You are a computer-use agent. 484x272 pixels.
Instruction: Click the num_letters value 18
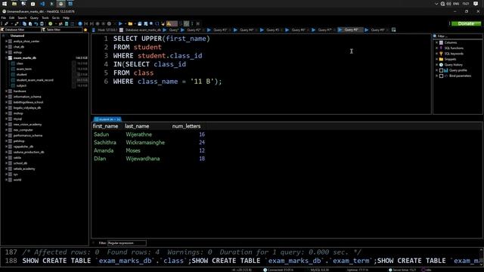point(202,159)
